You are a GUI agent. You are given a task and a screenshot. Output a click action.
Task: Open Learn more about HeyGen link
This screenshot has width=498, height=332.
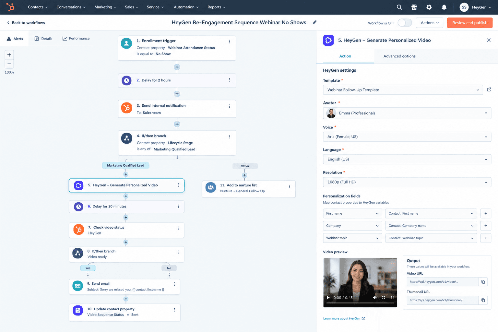(344, 318)
